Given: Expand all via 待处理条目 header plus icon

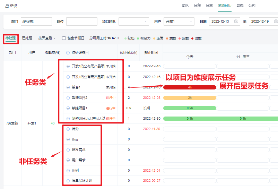Looking at the screenshot, I should [68, 53].
